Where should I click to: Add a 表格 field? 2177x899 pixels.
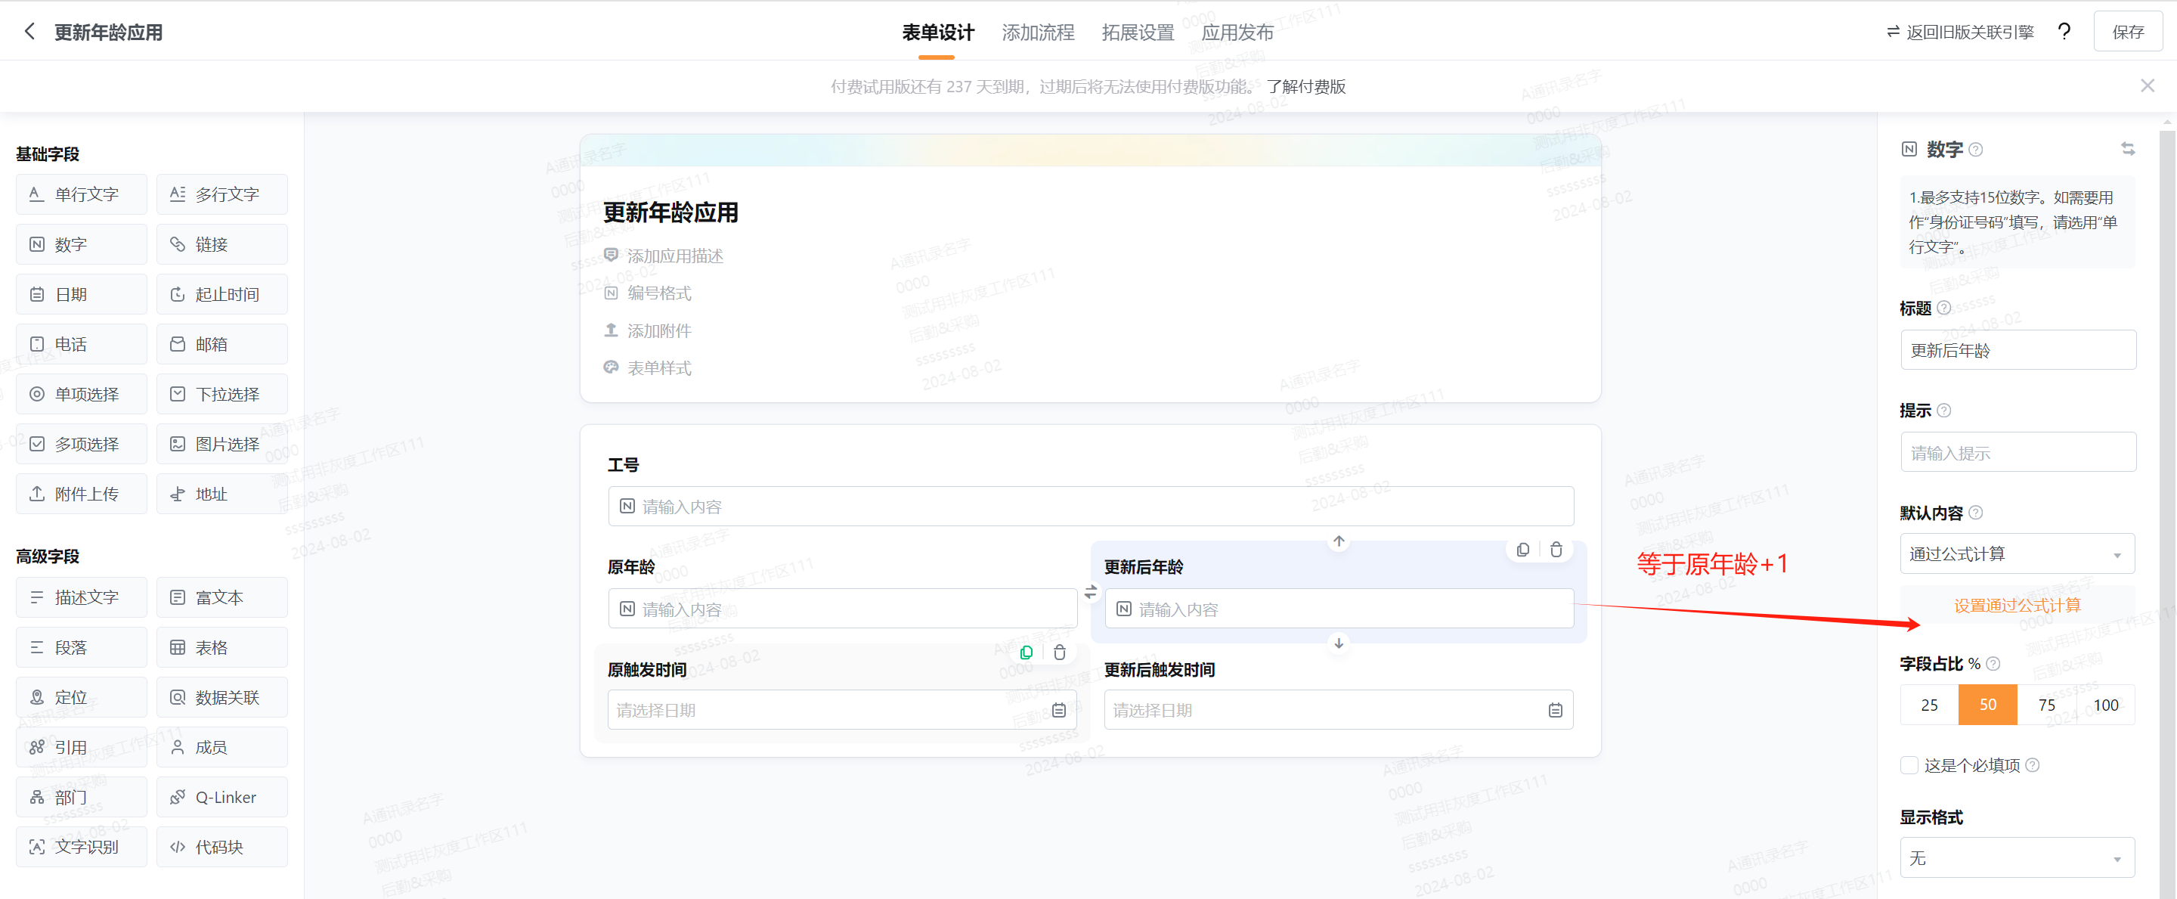222,648
